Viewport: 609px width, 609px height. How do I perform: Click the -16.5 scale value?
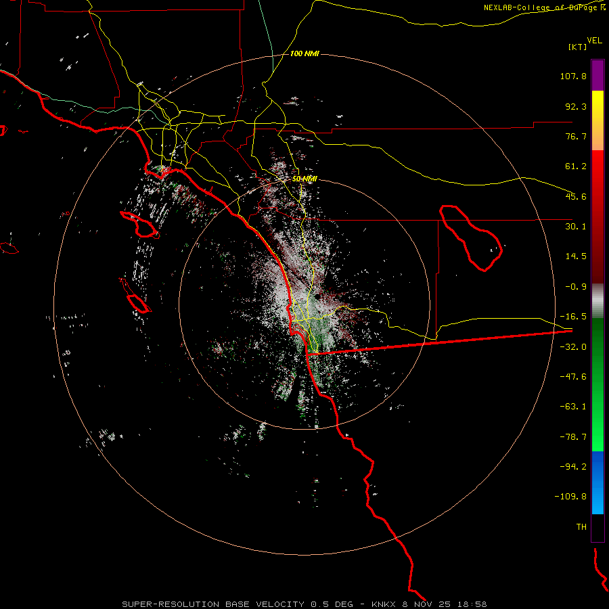coord(573,317)
